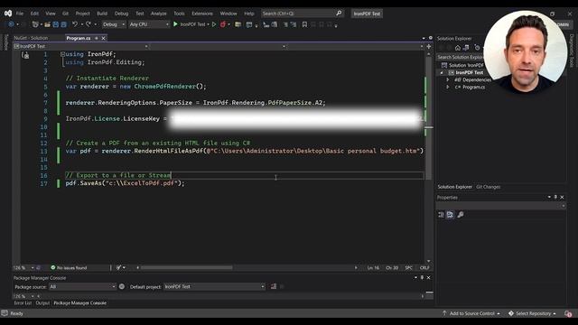The height and width of the screenshot is (325, 578).
Task: Toggle bookmark icon in toolbar
Action: [304, 24]
